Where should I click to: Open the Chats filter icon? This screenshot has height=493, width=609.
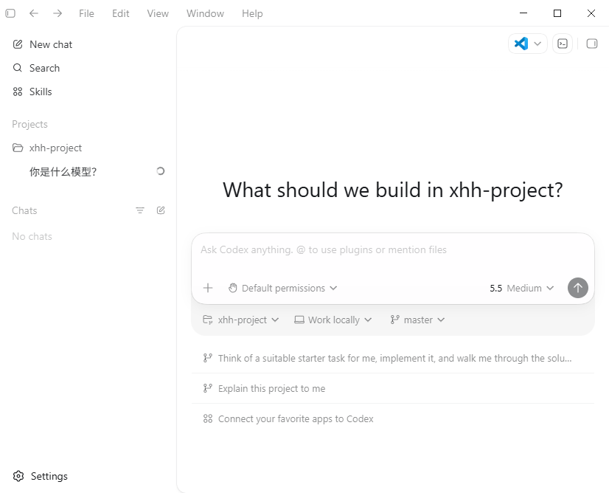pos(140,210)
